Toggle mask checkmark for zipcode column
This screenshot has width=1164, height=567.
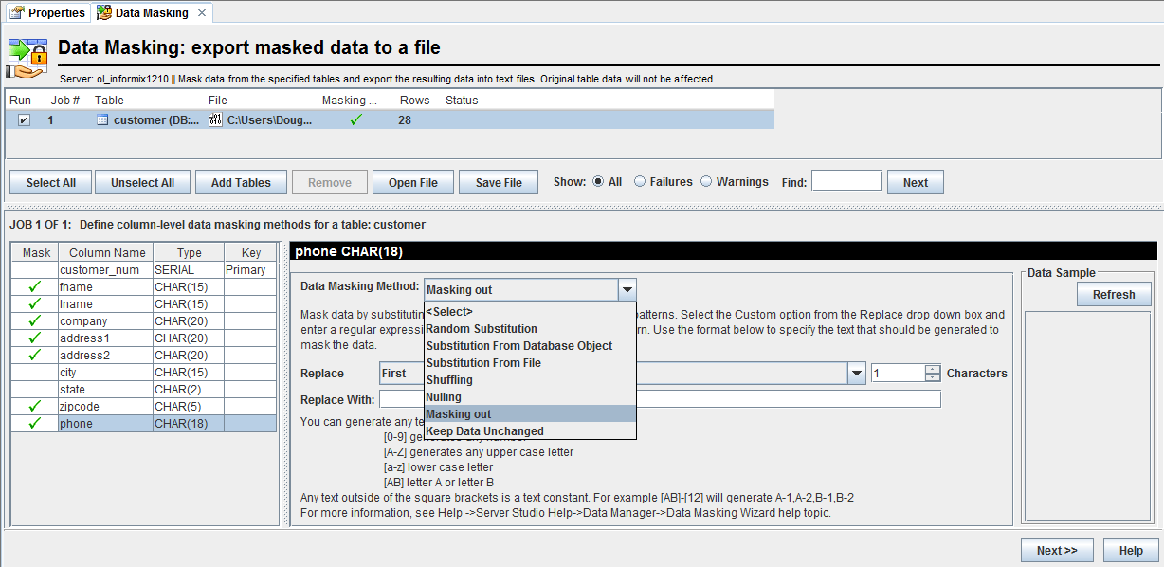click(x=35, y=407)
